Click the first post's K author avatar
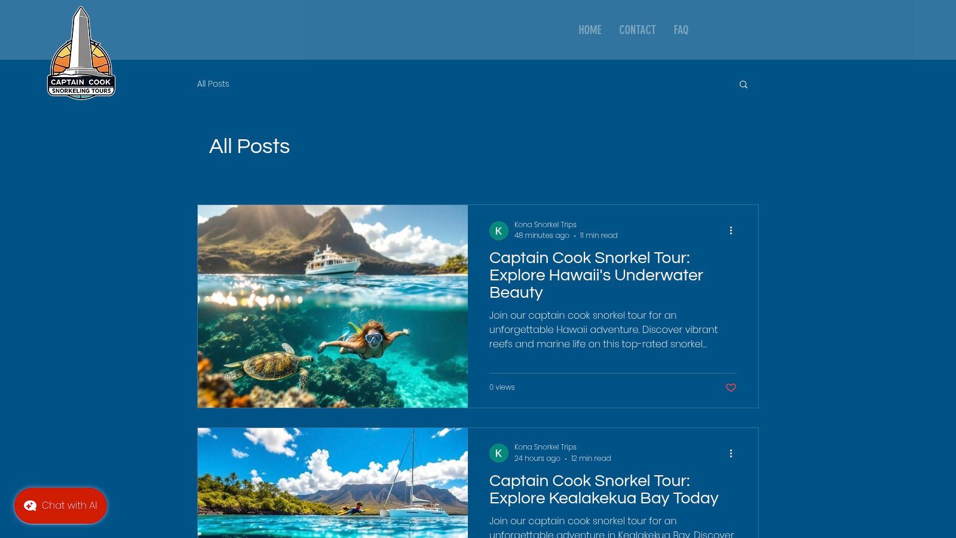This screenshot has height=538, width=956. pos(499,231)
